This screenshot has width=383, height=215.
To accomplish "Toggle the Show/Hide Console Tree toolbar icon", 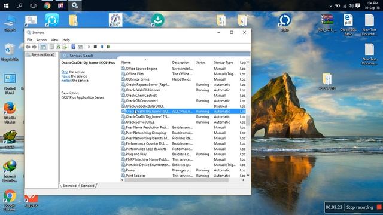I will coord(43,47).
